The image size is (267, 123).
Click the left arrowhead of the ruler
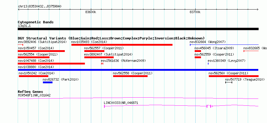point(19,10)
